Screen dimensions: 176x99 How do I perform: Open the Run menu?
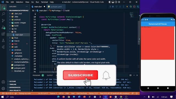click(x=37, y=2)
